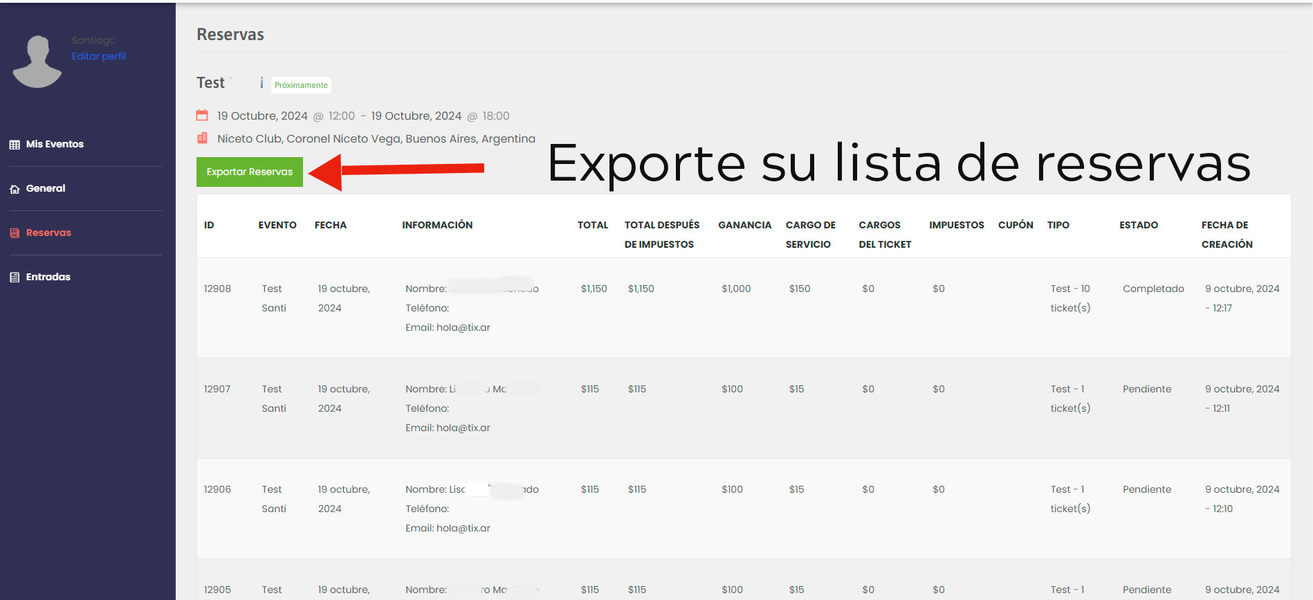Screen dimensions: 1313x600
Task: Click the Entradas document icon
Action: 15,278
